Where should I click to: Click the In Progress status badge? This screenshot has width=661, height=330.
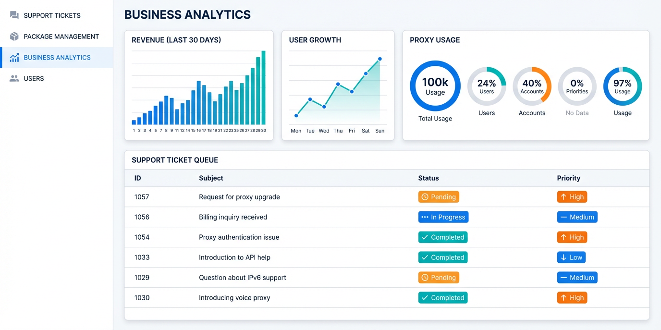pos(443,217)
